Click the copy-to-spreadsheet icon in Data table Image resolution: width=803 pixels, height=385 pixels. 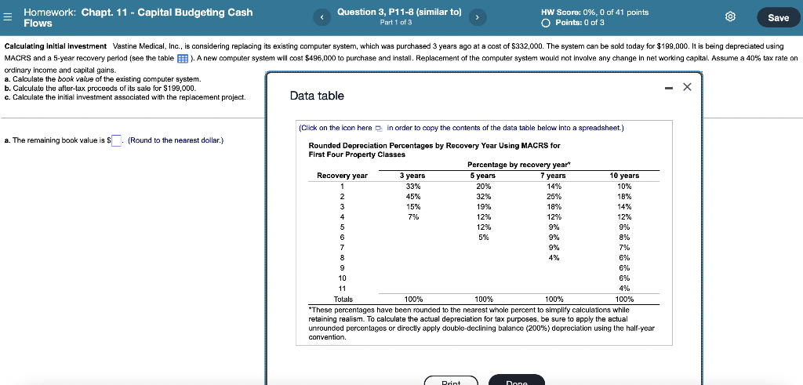379,128
